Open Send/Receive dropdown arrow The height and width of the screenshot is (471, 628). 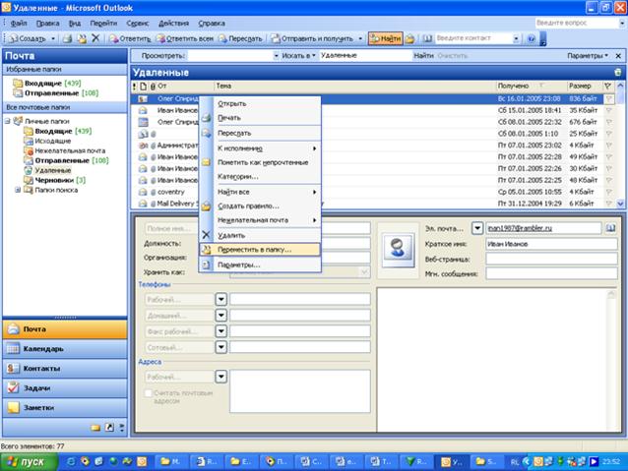(360, 38)
